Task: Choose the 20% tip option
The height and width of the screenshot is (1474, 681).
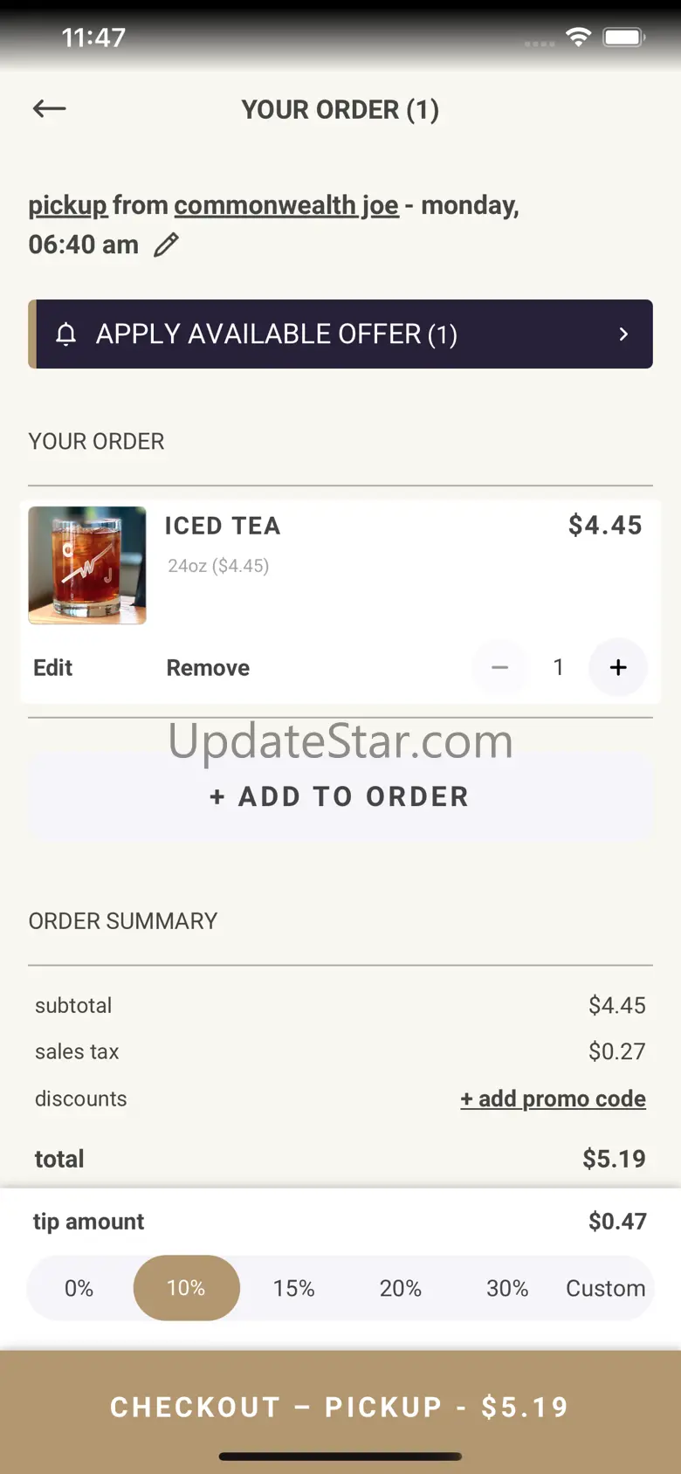Action: [x=401, y=1288]
